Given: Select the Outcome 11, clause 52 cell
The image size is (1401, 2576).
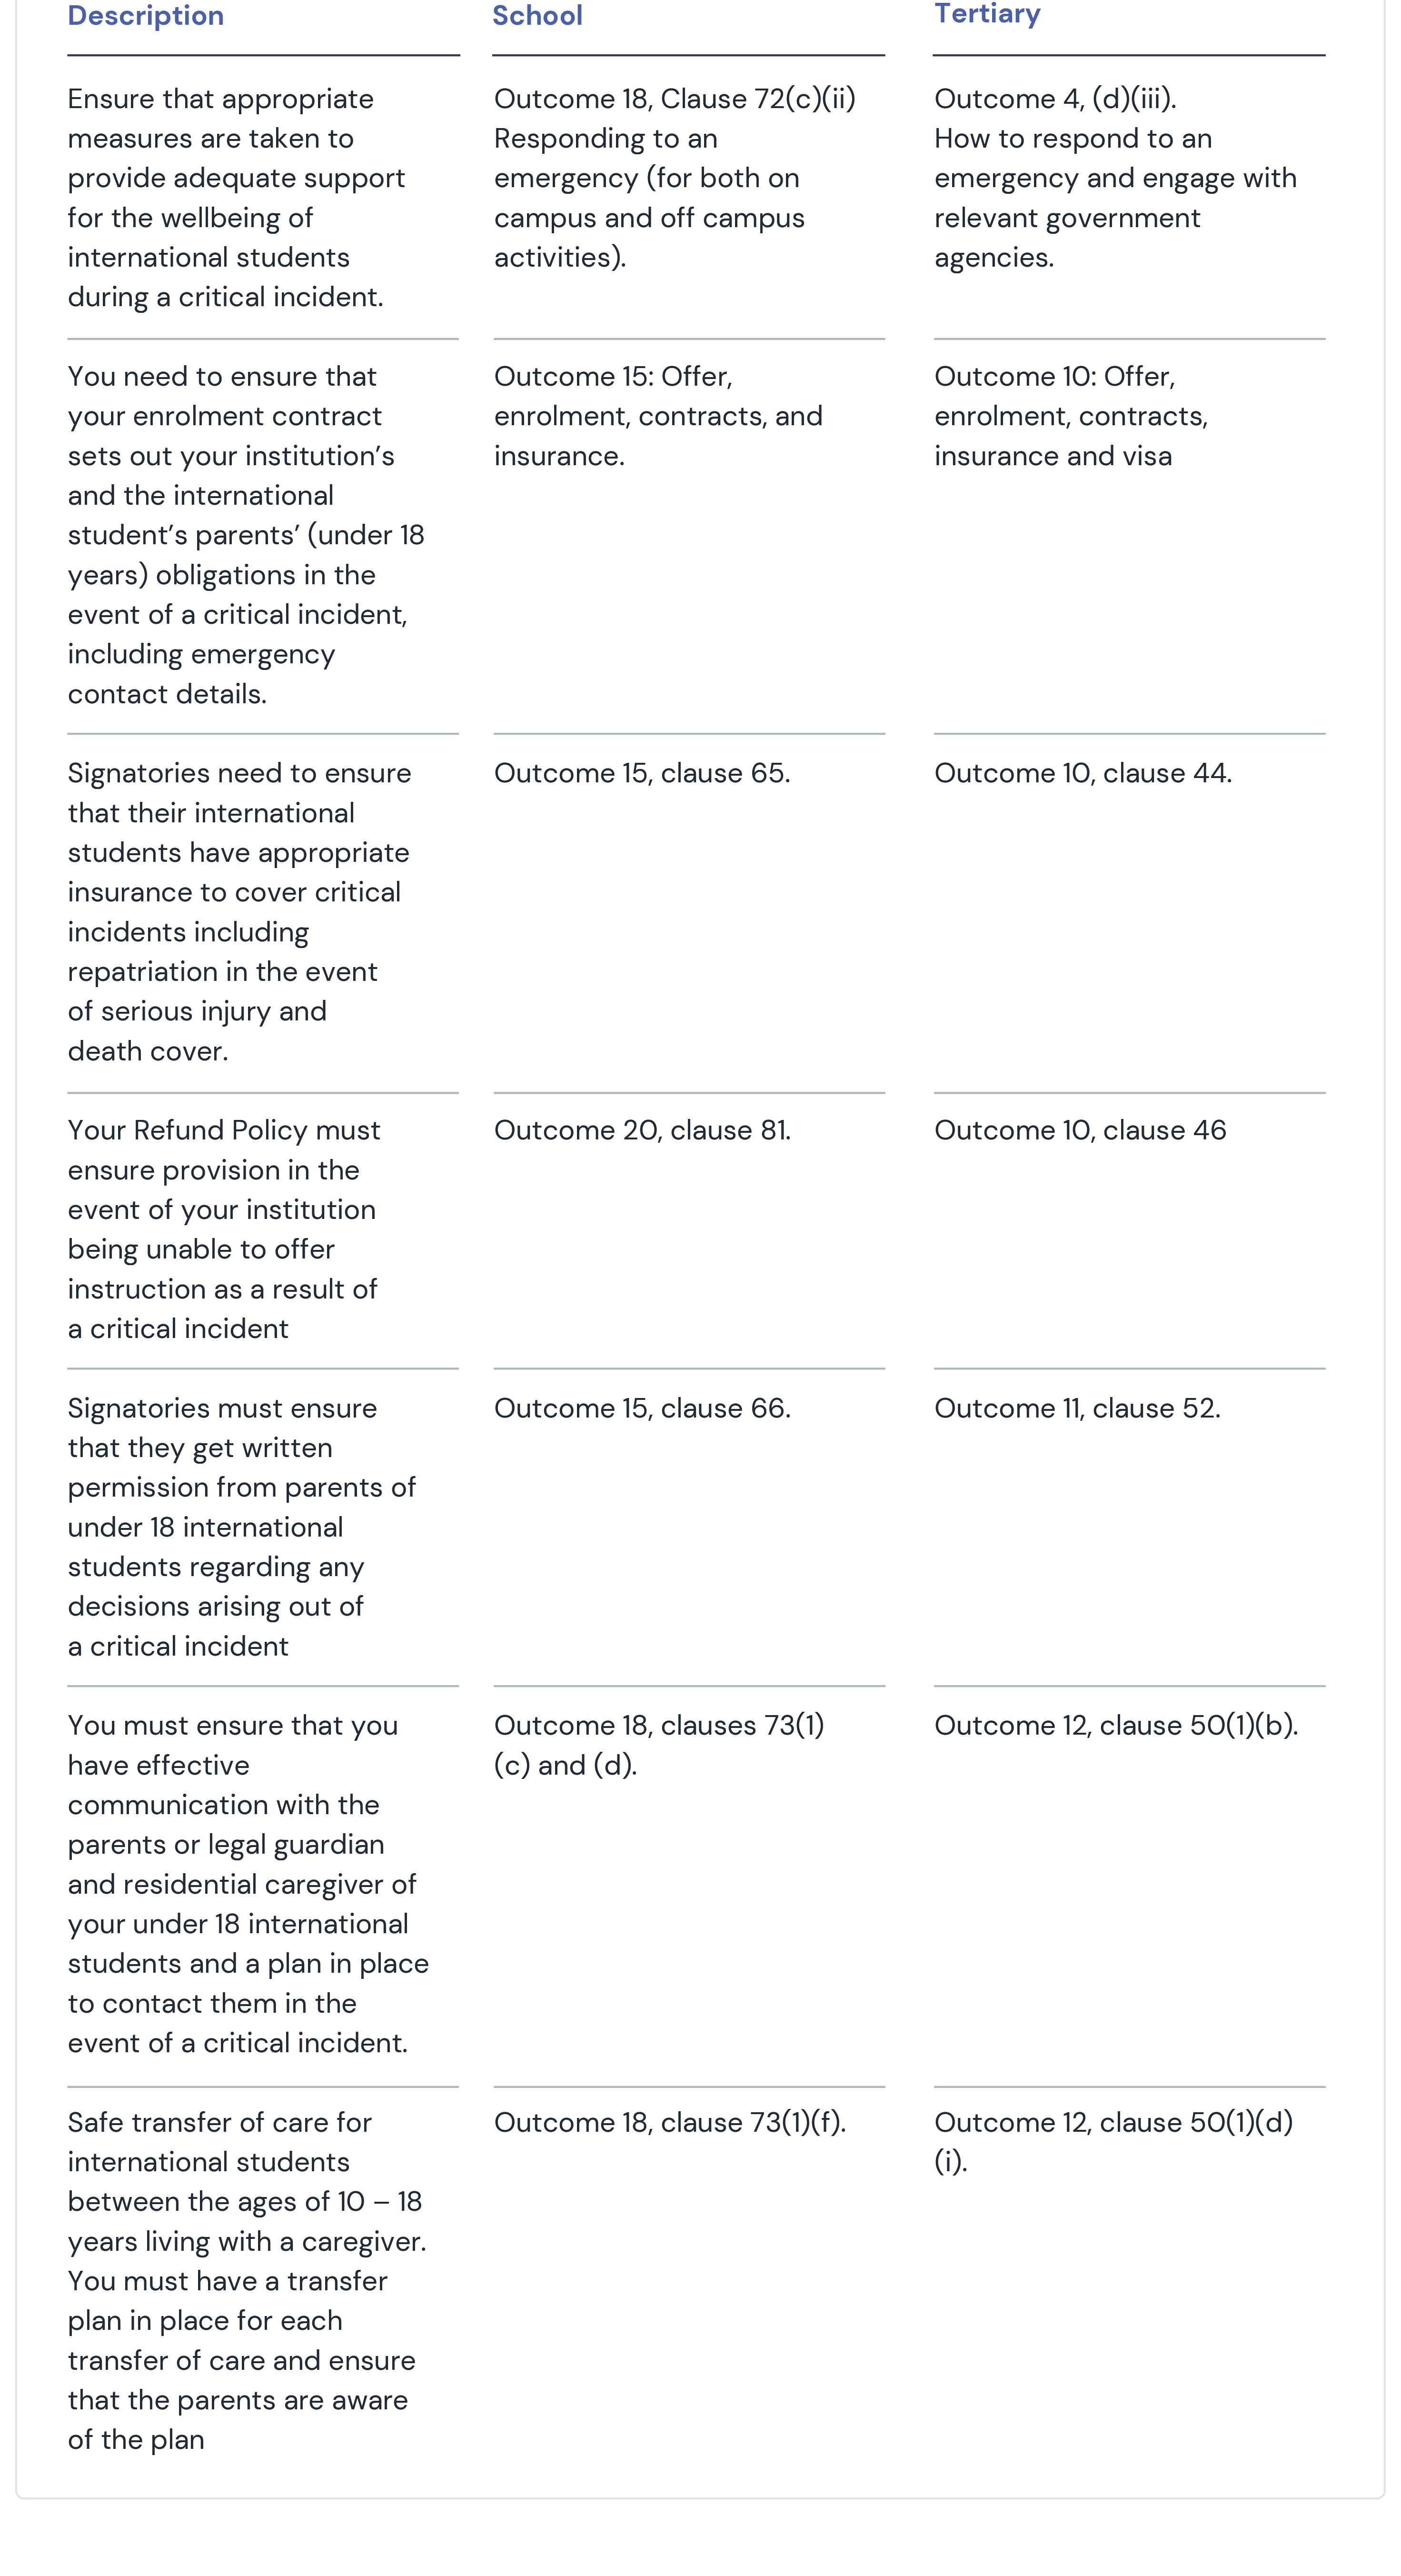Looking at the screenshot, I should click(1077, 1408).
